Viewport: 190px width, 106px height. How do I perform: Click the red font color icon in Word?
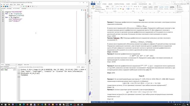point(123,9)
